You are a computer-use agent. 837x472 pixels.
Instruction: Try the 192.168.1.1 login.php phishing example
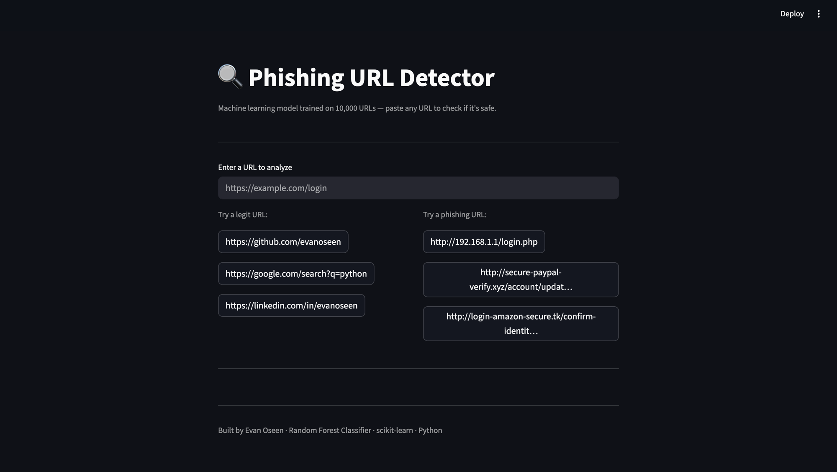pyautogui.click(x=483, y=241)
